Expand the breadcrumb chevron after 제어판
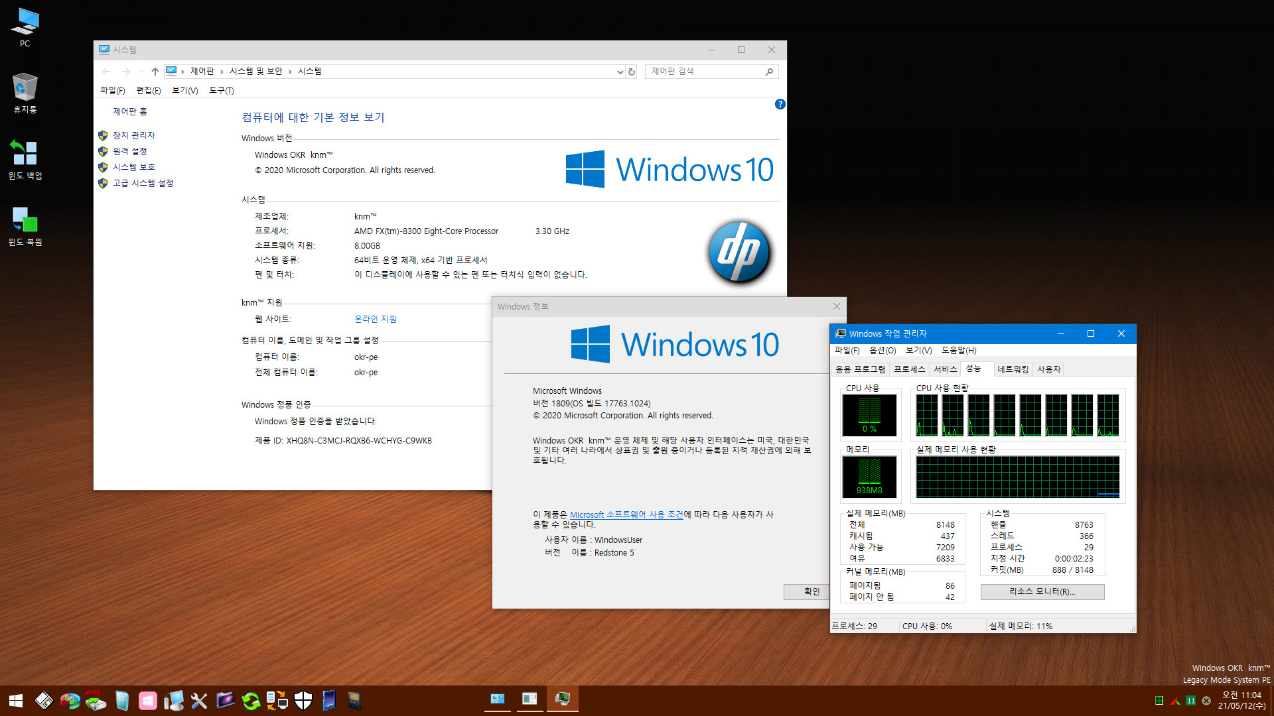Image resolution: width=1274 pixels, height=716 pixels. [222, 72]
